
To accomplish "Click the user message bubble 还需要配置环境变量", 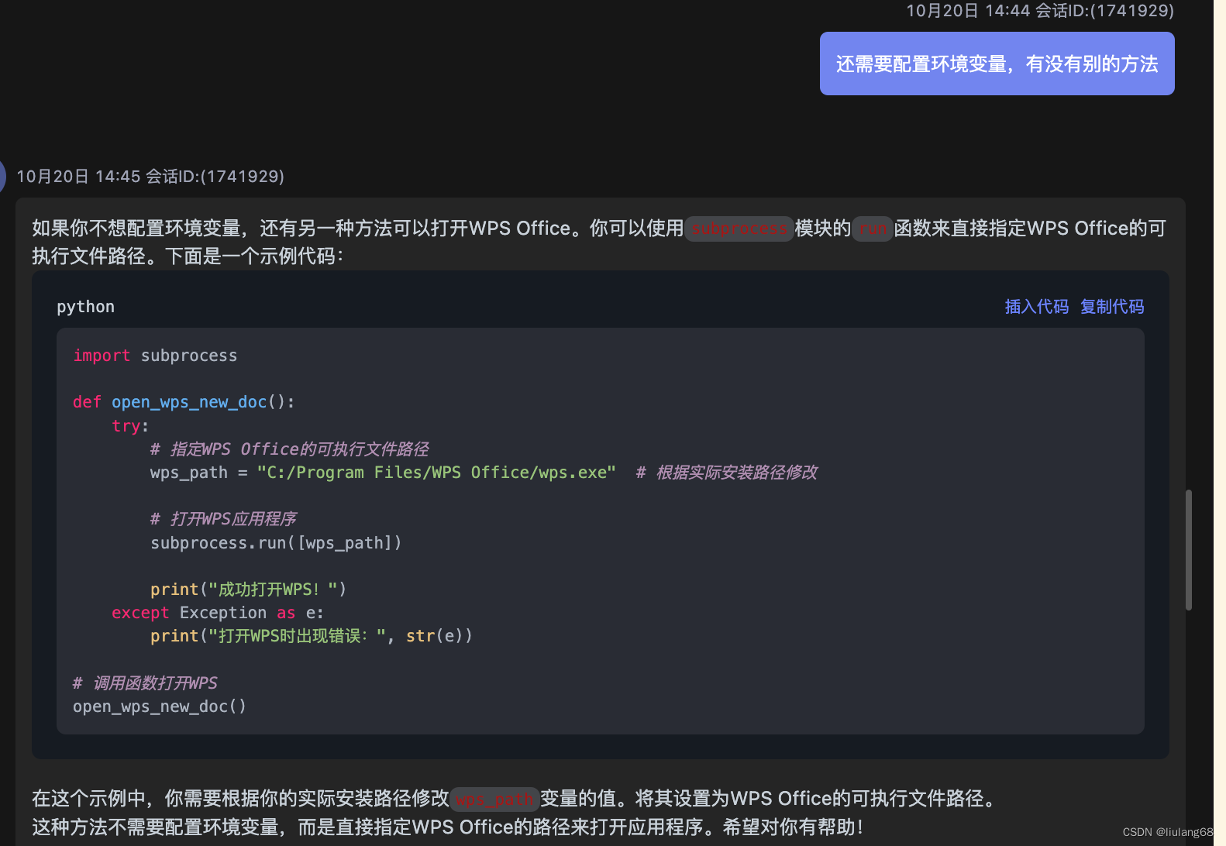I will point(997,64).
